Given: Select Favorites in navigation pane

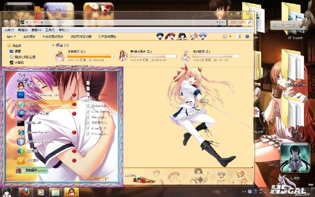Looking at the screenshot, I should (14, 46).
